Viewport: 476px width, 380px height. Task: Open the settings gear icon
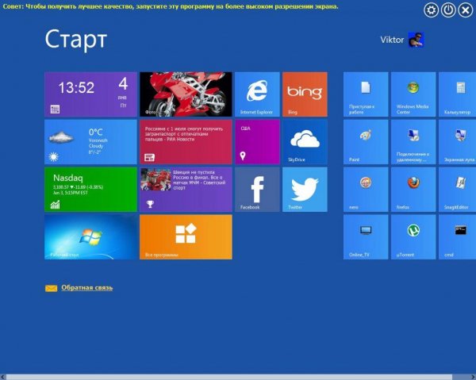431,10
